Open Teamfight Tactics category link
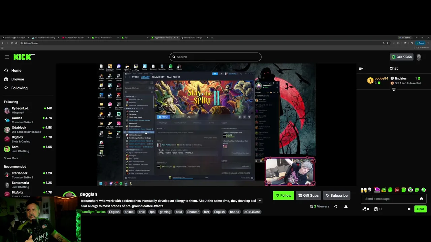431x242 pixels. 93,212
